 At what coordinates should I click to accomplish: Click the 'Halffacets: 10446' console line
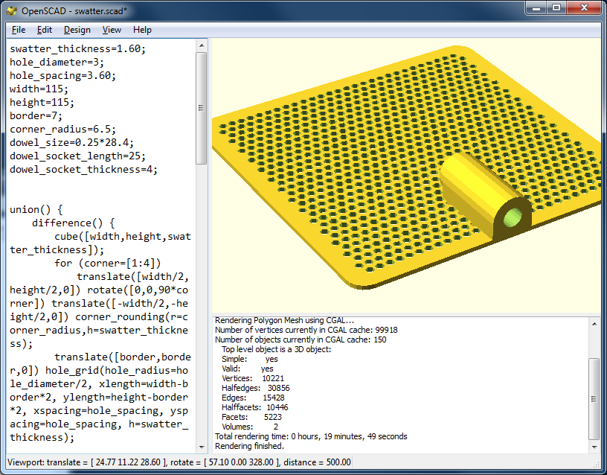[255, 407]
